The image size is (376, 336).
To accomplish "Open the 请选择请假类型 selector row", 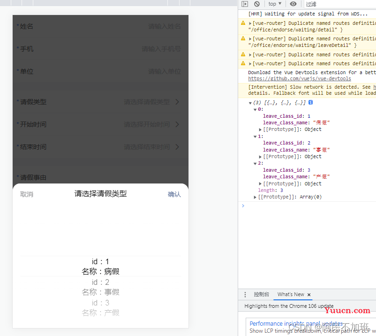I will tap(100, 102).
